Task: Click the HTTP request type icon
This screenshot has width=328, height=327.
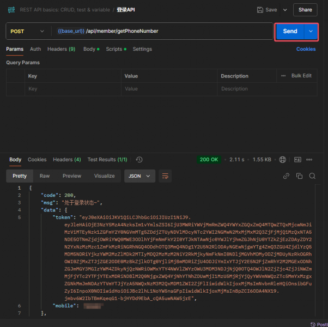Action: [11, 10]
